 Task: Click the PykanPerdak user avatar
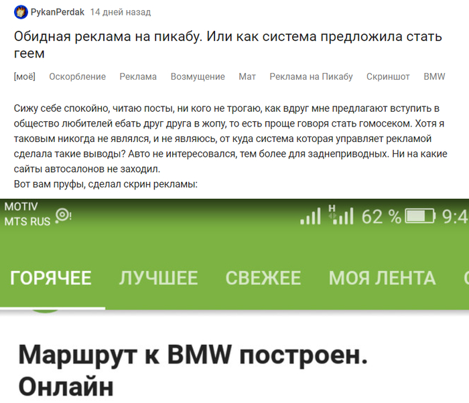point(21,12)
